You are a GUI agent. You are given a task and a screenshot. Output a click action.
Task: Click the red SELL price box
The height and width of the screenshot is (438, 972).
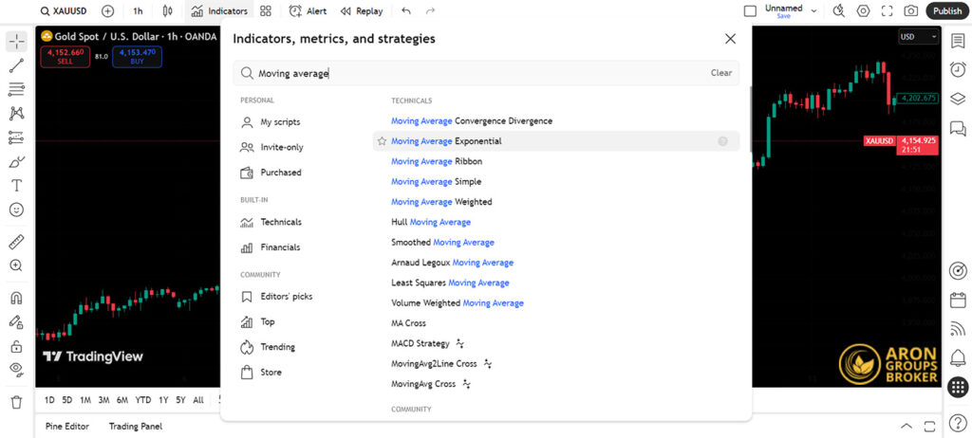[65, 56]
